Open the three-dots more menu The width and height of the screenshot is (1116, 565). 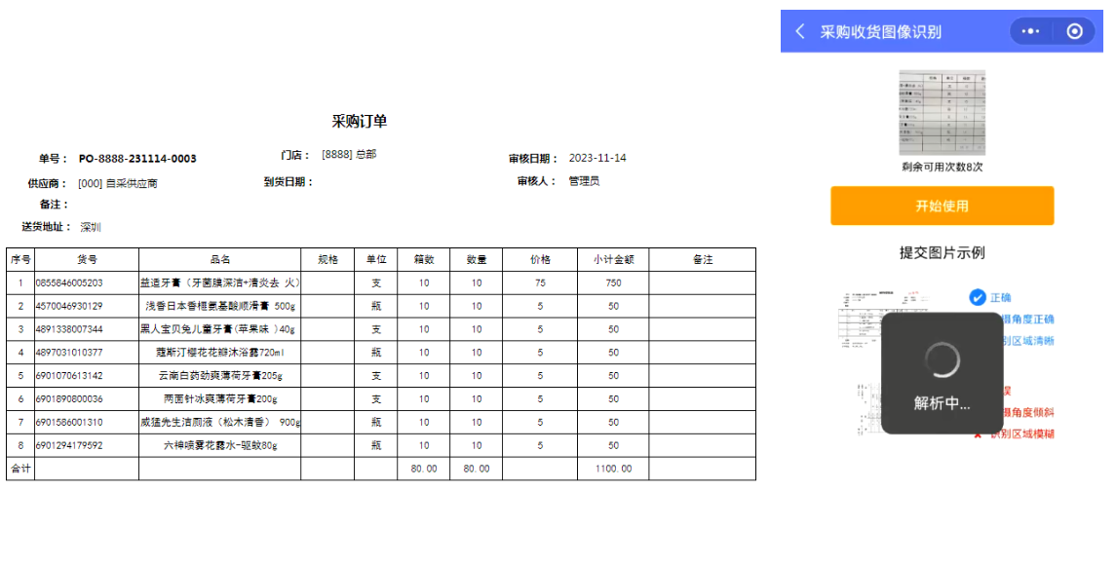[1030, 31]
